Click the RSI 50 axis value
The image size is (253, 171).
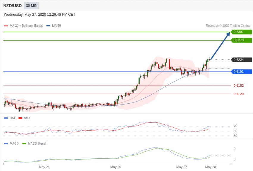[x=235, y=131]
